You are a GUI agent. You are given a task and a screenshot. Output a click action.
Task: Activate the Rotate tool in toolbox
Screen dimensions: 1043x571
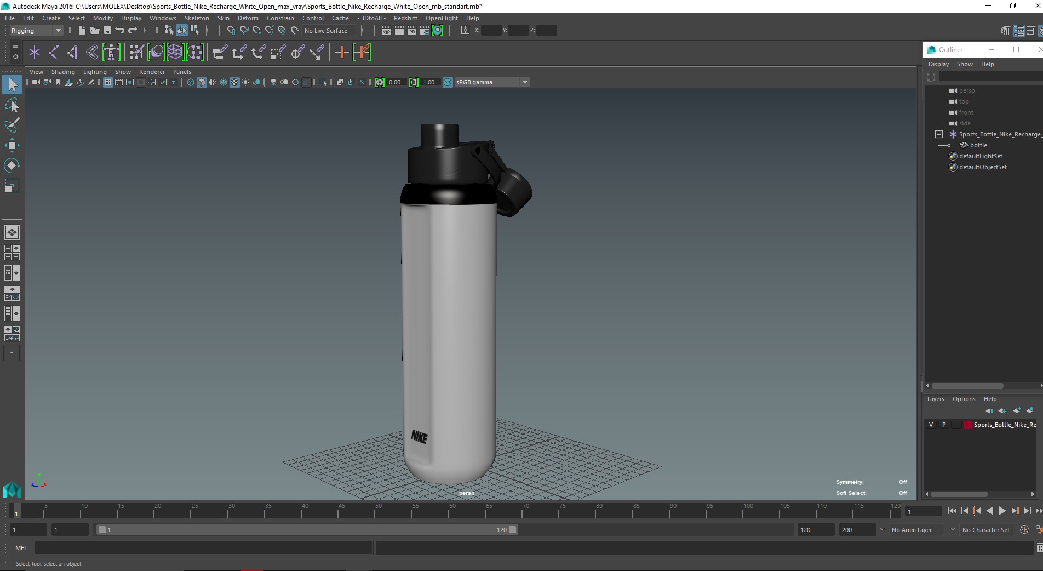click(x=12, y=165)
